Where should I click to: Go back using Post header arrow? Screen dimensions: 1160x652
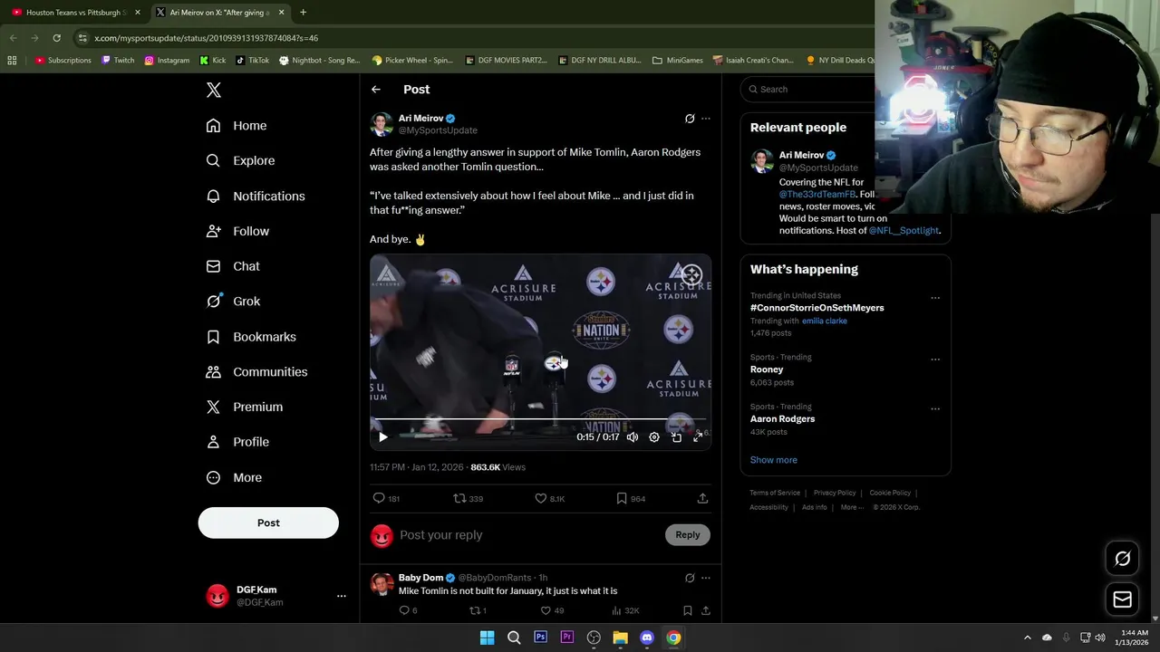click(376, 90)
